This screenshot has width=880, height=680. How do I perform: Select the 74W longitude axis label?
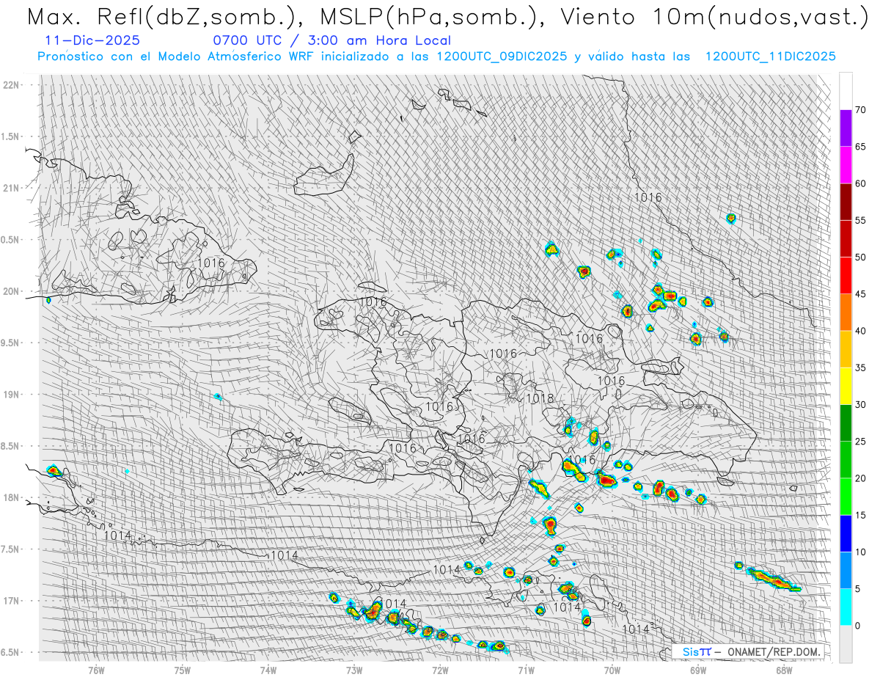coord(268,670)
